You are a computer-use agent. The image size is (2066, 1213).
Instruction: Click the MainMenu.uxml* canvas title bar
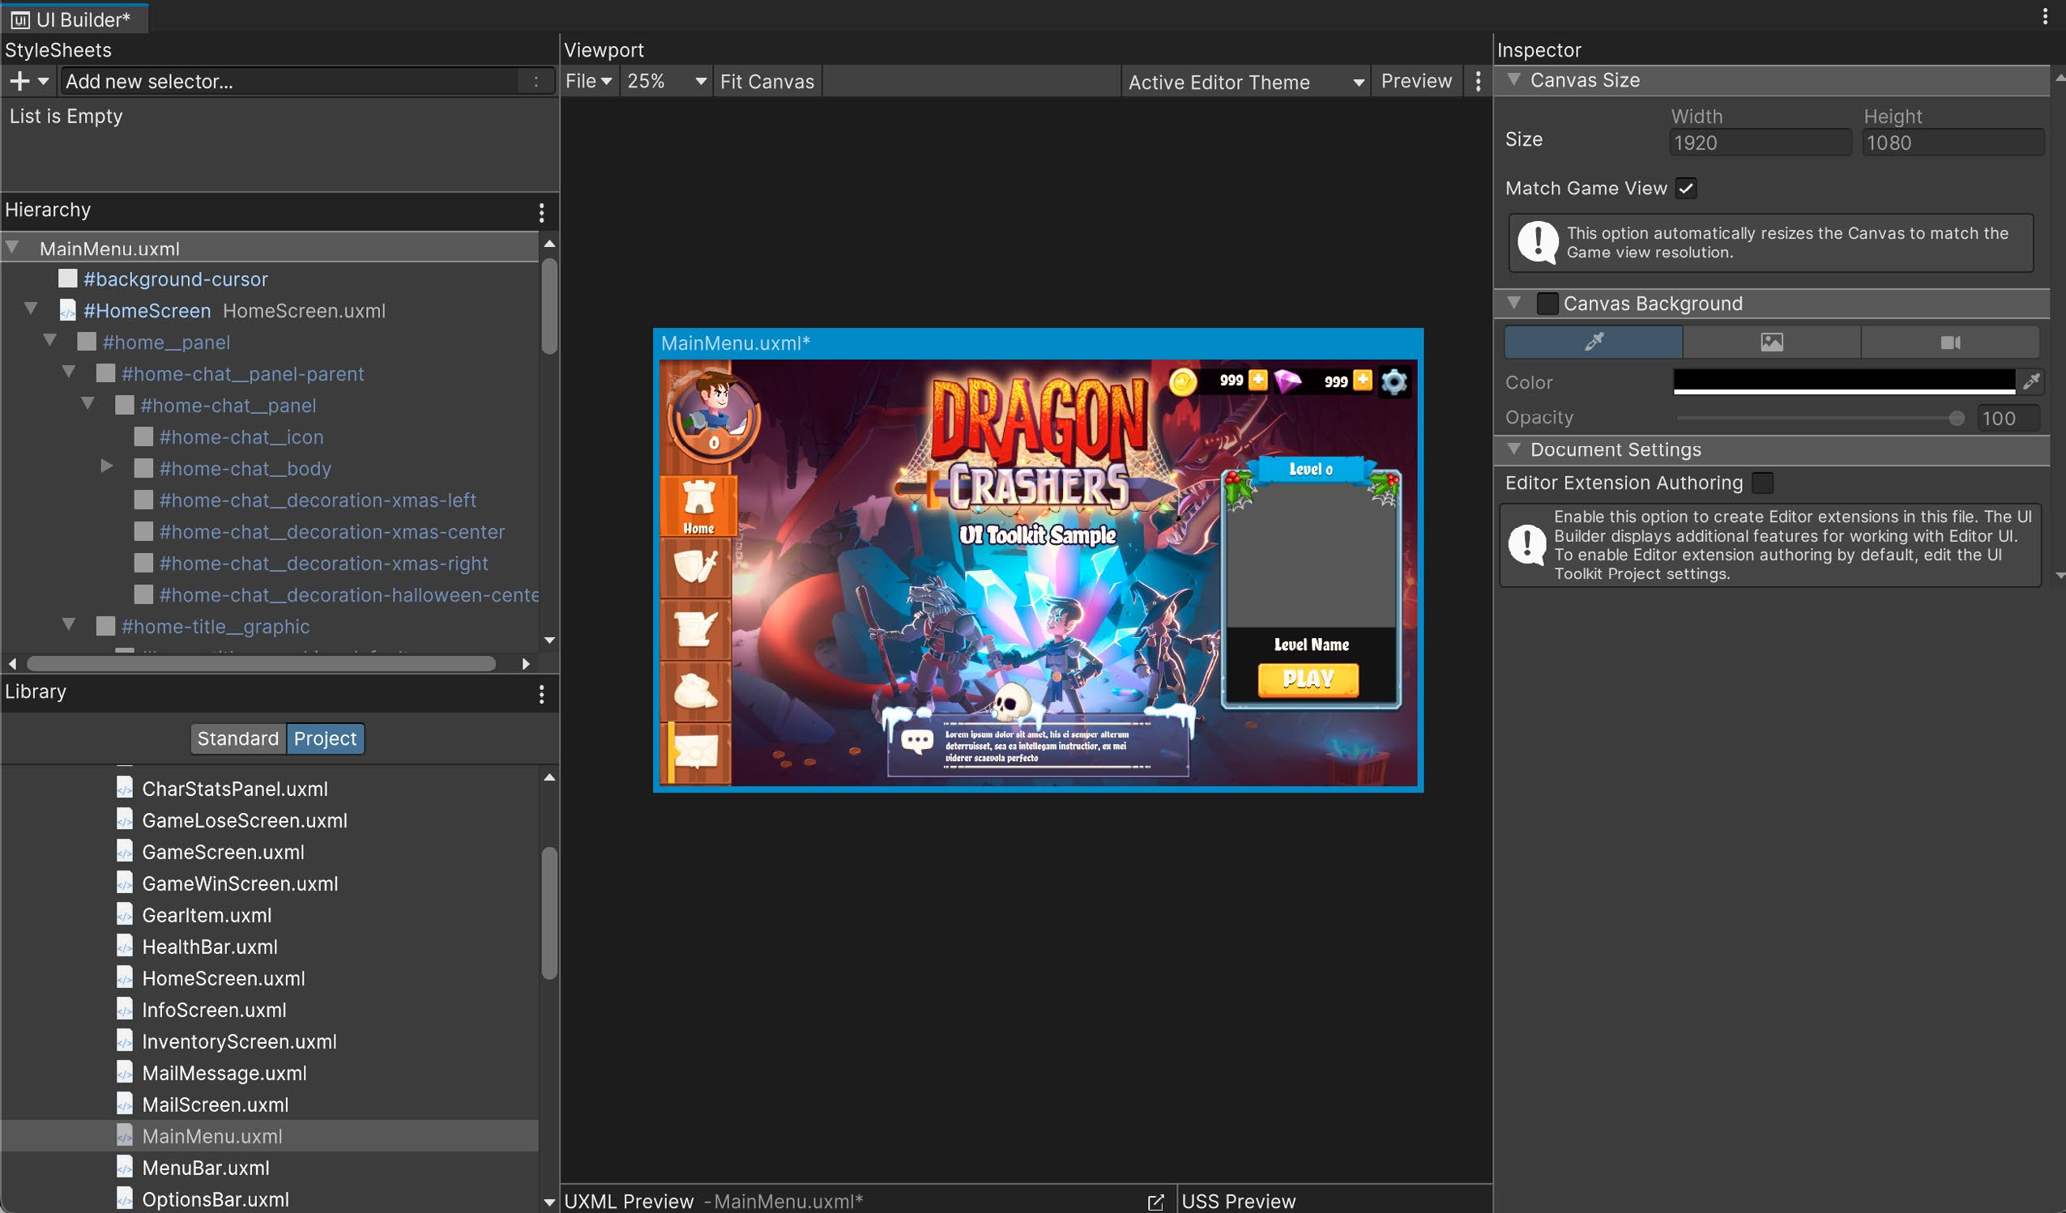tap(1037, 343)
